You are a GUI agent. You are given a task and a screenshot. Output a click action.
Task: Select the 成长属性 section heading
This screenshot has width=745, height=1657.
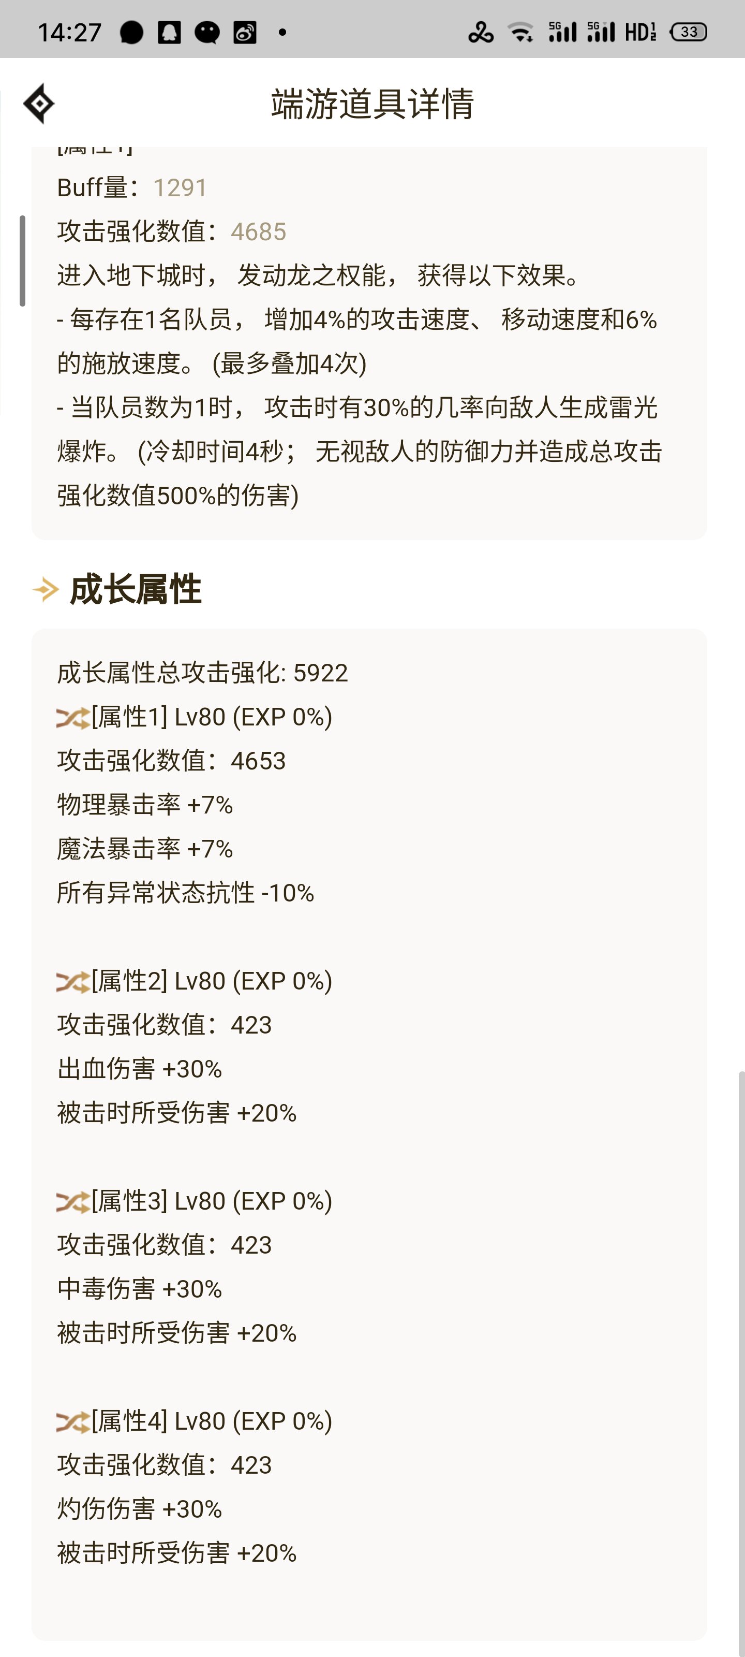136,589
